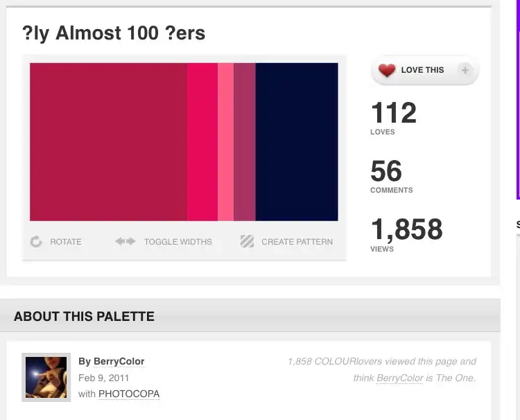Viewport: 520px width, 420px height.
Task: Select the muted plum color swatch
Action: pos(245,142)
